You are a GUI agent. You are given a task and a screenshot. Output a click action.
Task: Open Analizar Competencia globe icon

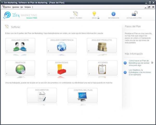point(62,47)
